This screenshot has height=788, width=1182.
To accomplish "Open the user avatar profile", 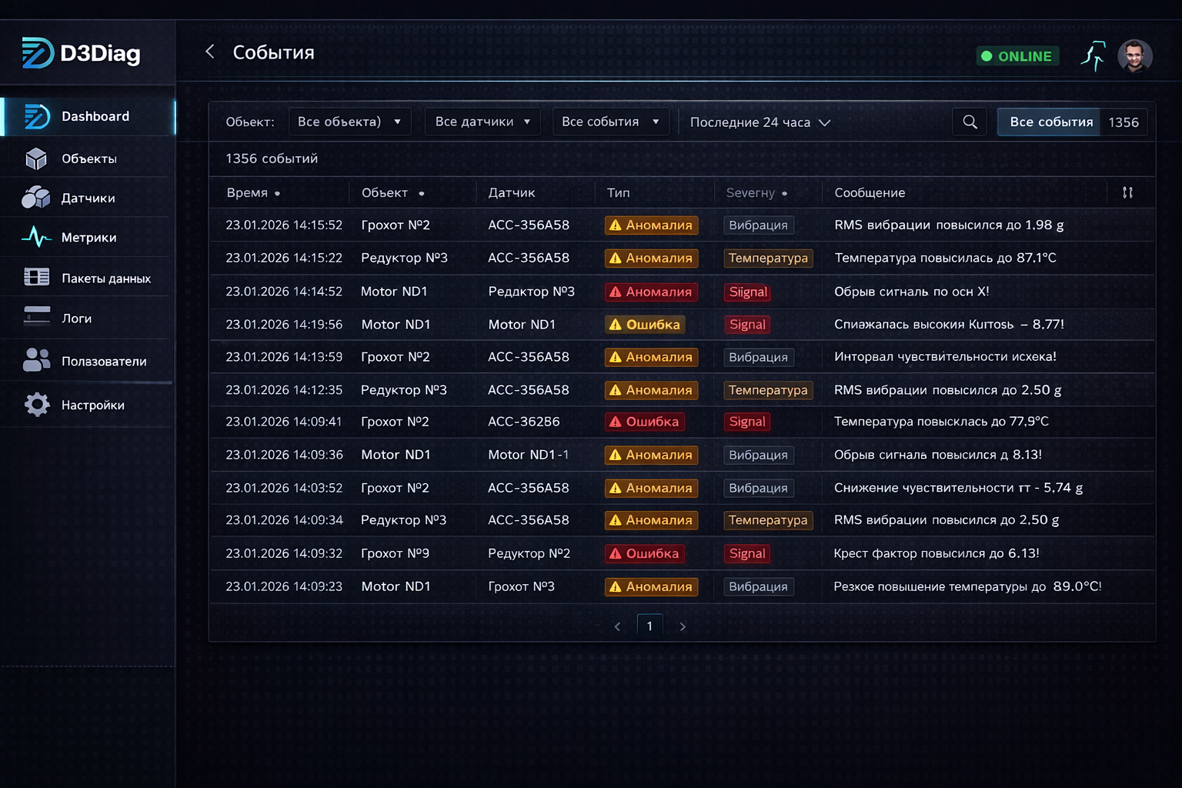I will pyautogui.click(x=1135, y=56).
